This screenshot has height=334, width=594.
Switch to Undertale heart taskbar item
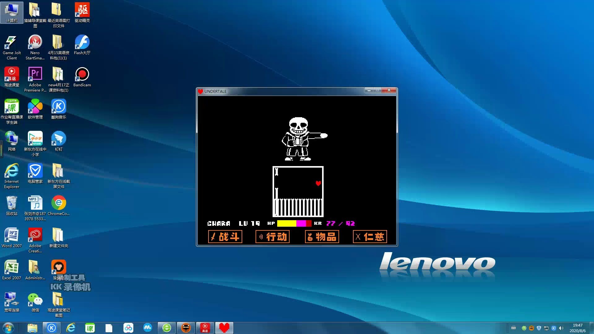224,328
